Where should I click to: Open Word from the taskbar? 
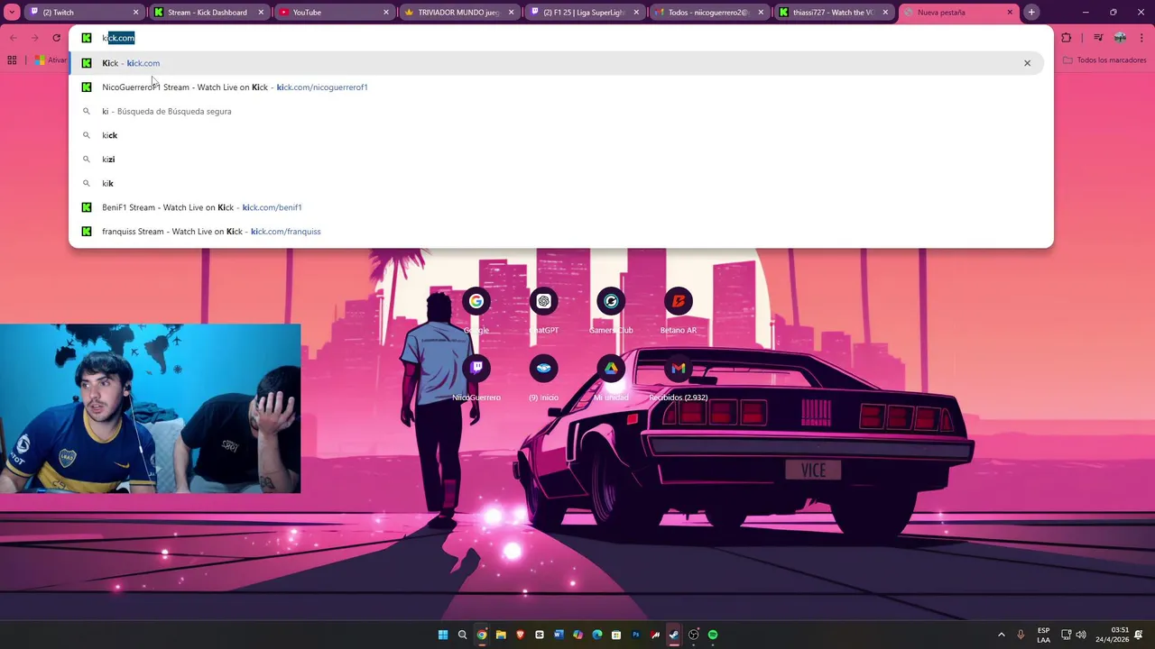click(x=559, y=635)
